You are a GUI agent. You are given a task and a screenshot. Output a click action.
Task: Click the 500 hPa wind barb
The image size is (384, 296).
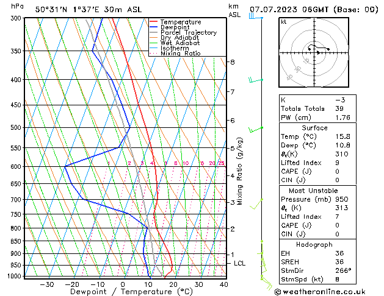click(256, 130)
